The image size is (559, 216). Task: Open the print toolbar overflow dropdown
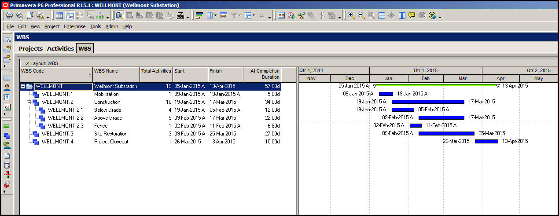[x=48, y=17]
